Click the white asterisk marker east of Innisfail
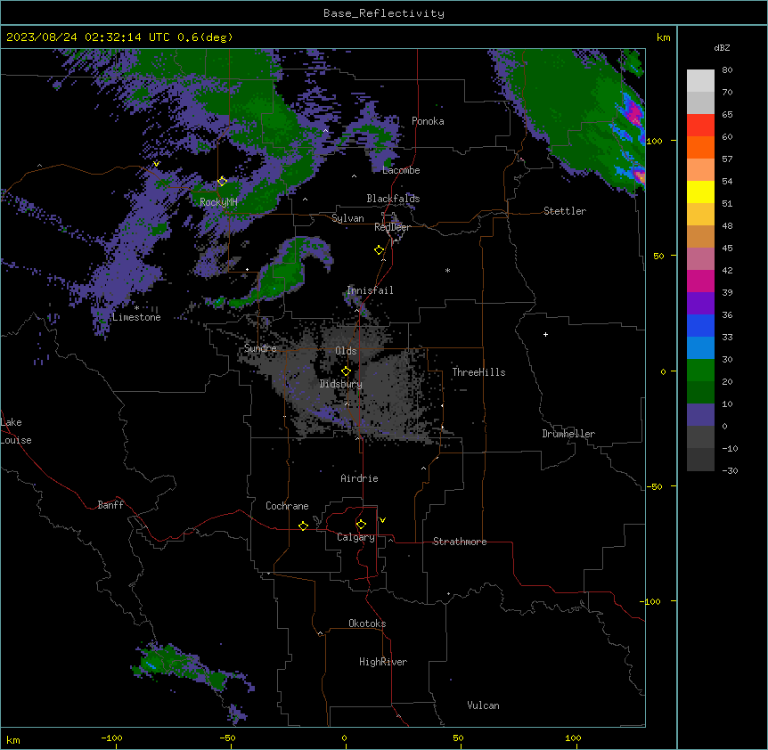 447,270
